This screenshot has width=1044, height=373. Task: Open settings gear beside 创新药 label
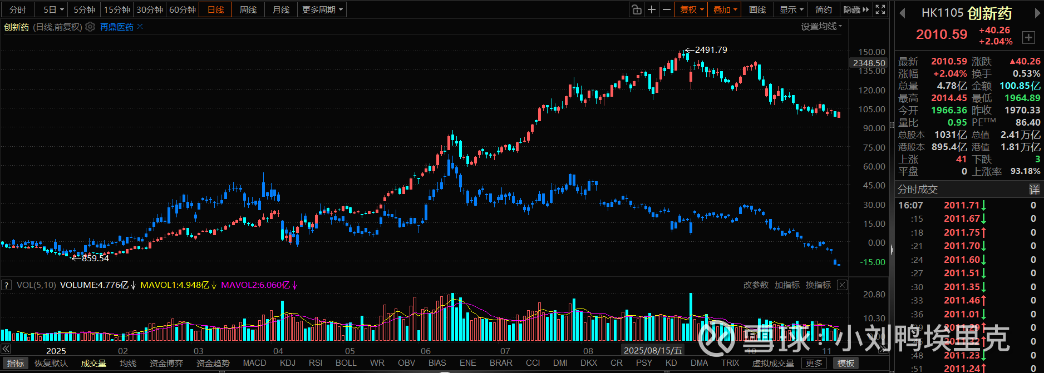(90, 27)
